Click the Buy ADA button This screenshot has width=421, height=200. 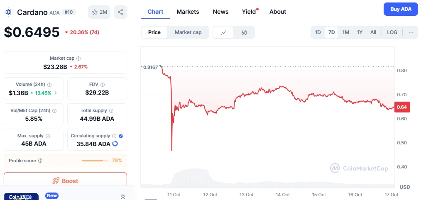tap(400, 9)
